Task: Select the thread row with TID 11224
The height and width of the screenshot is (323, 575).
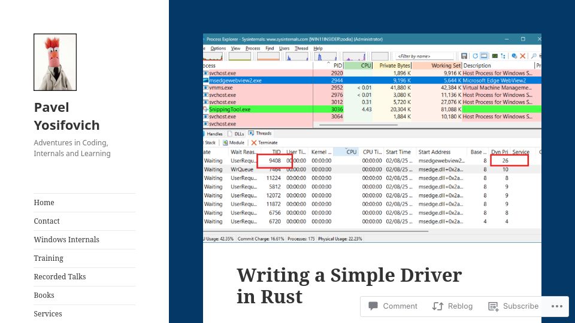Action: (x=372, y=178)
